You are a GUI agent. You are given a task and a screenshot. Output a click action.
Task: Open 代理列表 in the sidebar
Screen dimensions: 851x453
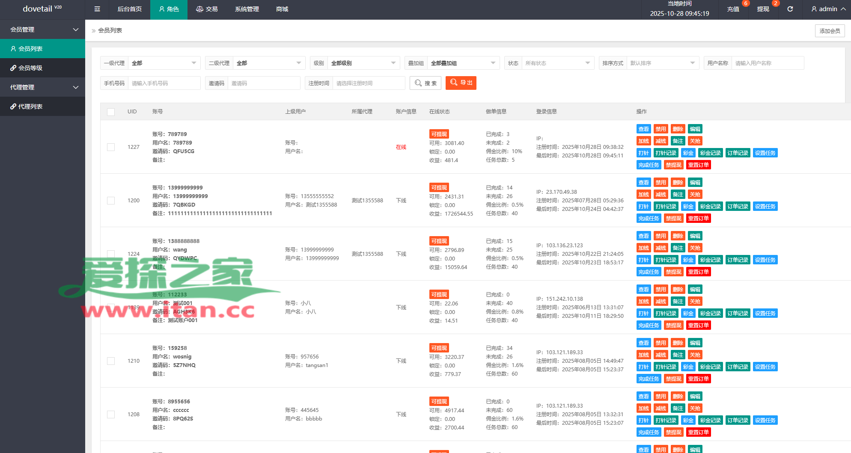click(42, 107)
